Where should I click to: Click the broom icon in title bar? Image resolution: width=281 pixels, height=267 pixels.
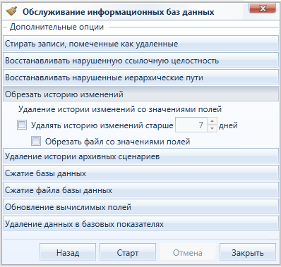click(x=11, y=11)
